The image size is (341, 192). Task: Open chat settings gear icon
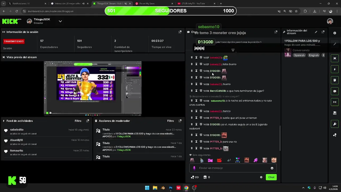point(261,177)
